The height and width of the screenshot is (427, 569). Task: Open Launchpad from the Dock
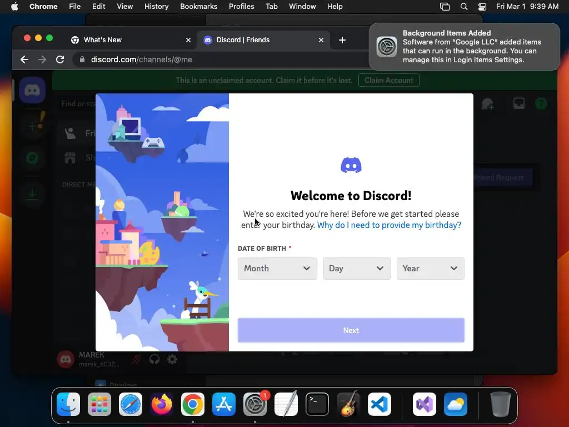pyautogui.click(x=99, y=404)
